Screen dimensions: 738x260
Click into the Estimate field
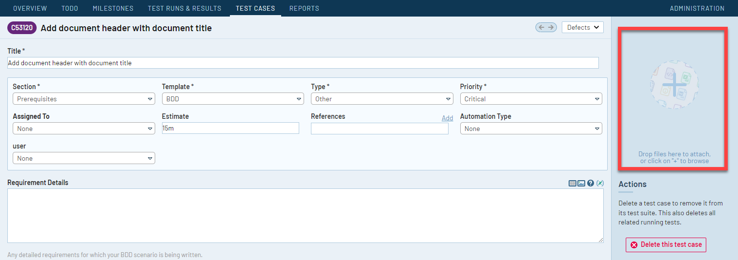coord(230,128)
